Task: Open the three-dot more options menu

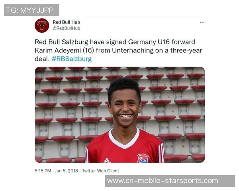Action: [202, 22]
